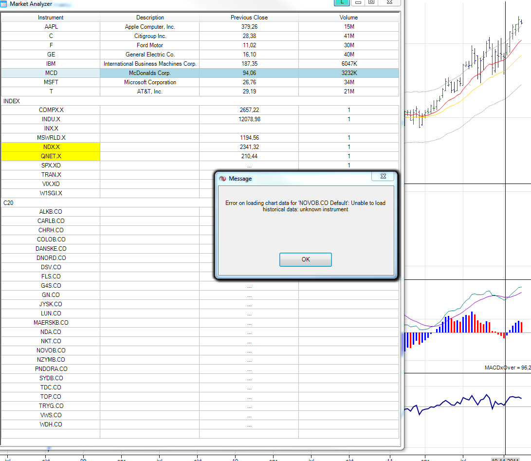
Task: Select the CARLB.CO instrument
Action: pyautogui.click(x=51, y=221)
